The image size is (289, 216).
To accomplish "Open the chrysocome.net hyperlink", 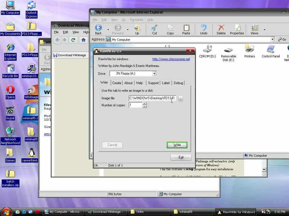I will click(x=171, y=59).
